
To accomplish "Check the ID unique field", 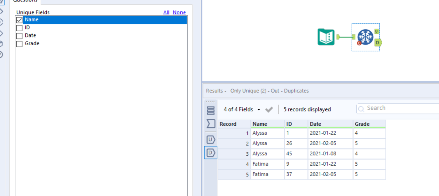I will [x=19, y=28].
